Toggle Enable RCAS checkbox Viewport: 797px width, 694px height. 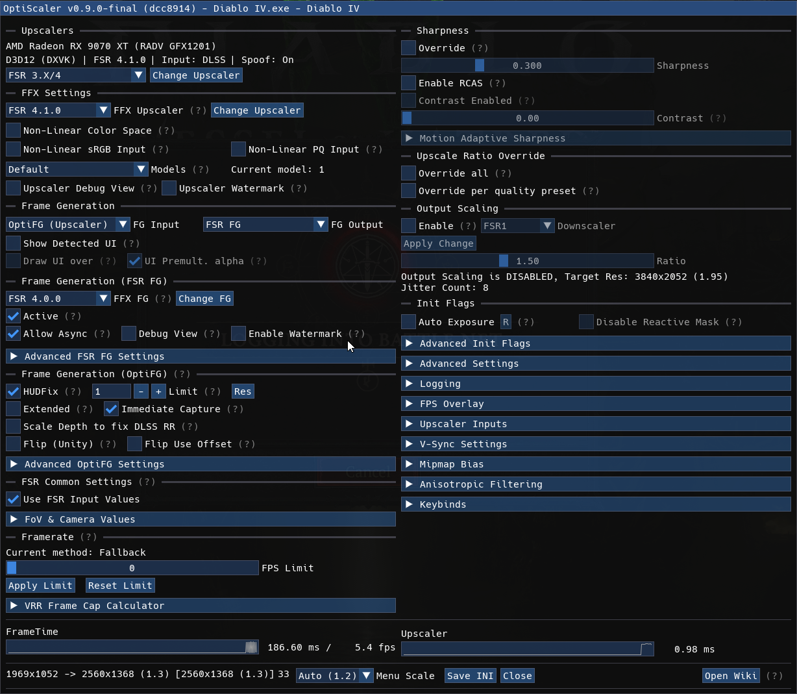408,83
